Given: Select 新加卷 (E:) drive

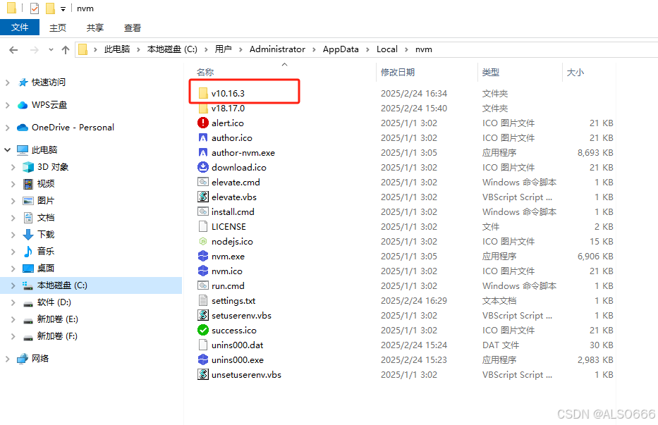Looking at the screenshot, I should (58, 319).
